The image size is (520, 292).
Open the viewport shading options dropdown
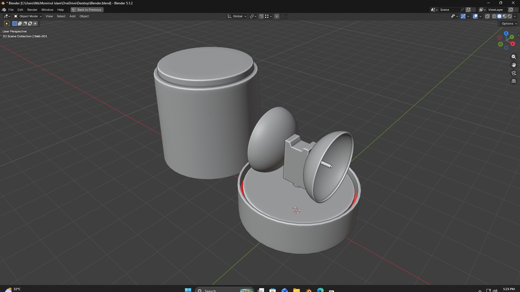coord(515,16)
